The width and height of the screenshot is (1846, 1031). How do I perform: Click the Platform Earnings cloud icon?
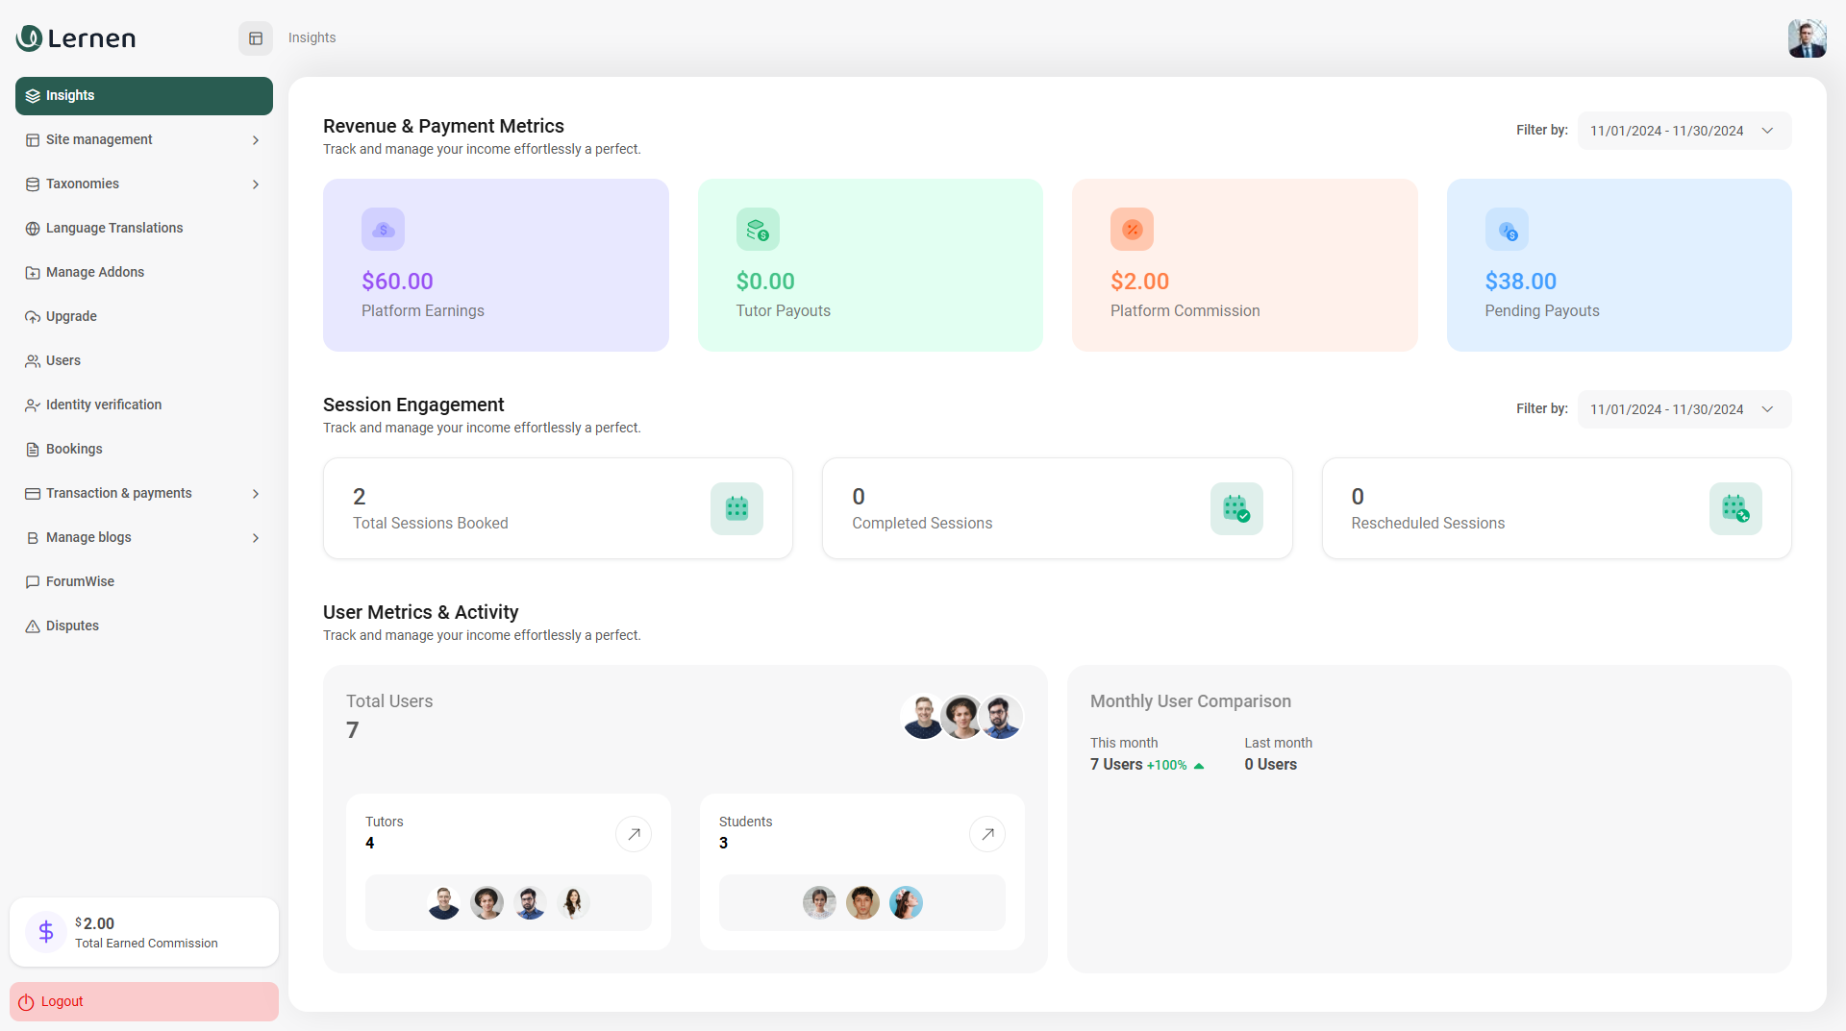click(383, 230)
